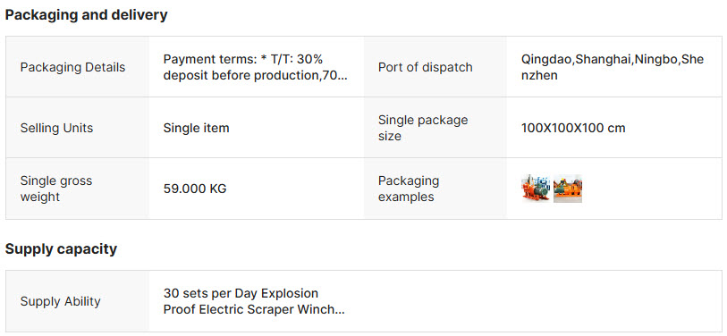Open the first packaging example thumbnail

tap(536, 189)
